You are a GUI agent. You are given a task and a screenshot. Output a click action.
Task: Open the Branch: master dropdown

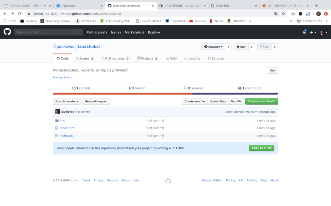point(67,101)
